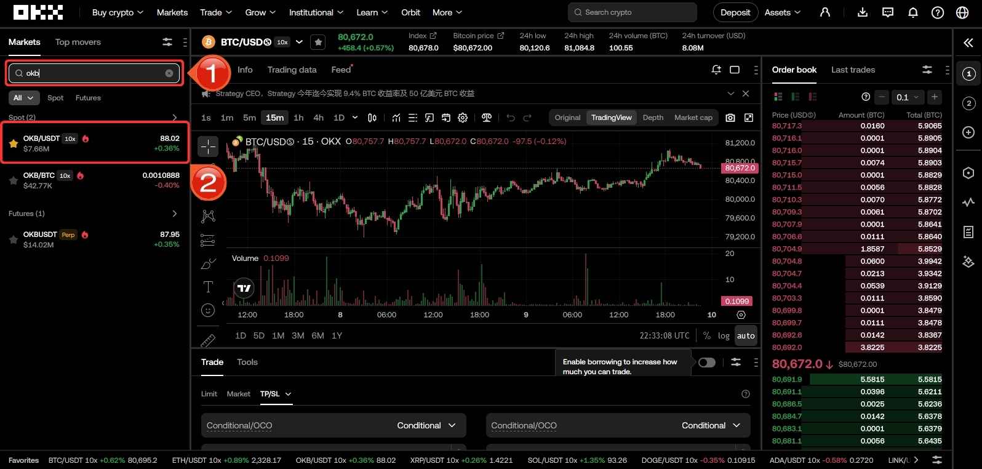This screenshot has width=982, height=469.
Task: Switch to Last trades tab
Action: tap(853, 70)
